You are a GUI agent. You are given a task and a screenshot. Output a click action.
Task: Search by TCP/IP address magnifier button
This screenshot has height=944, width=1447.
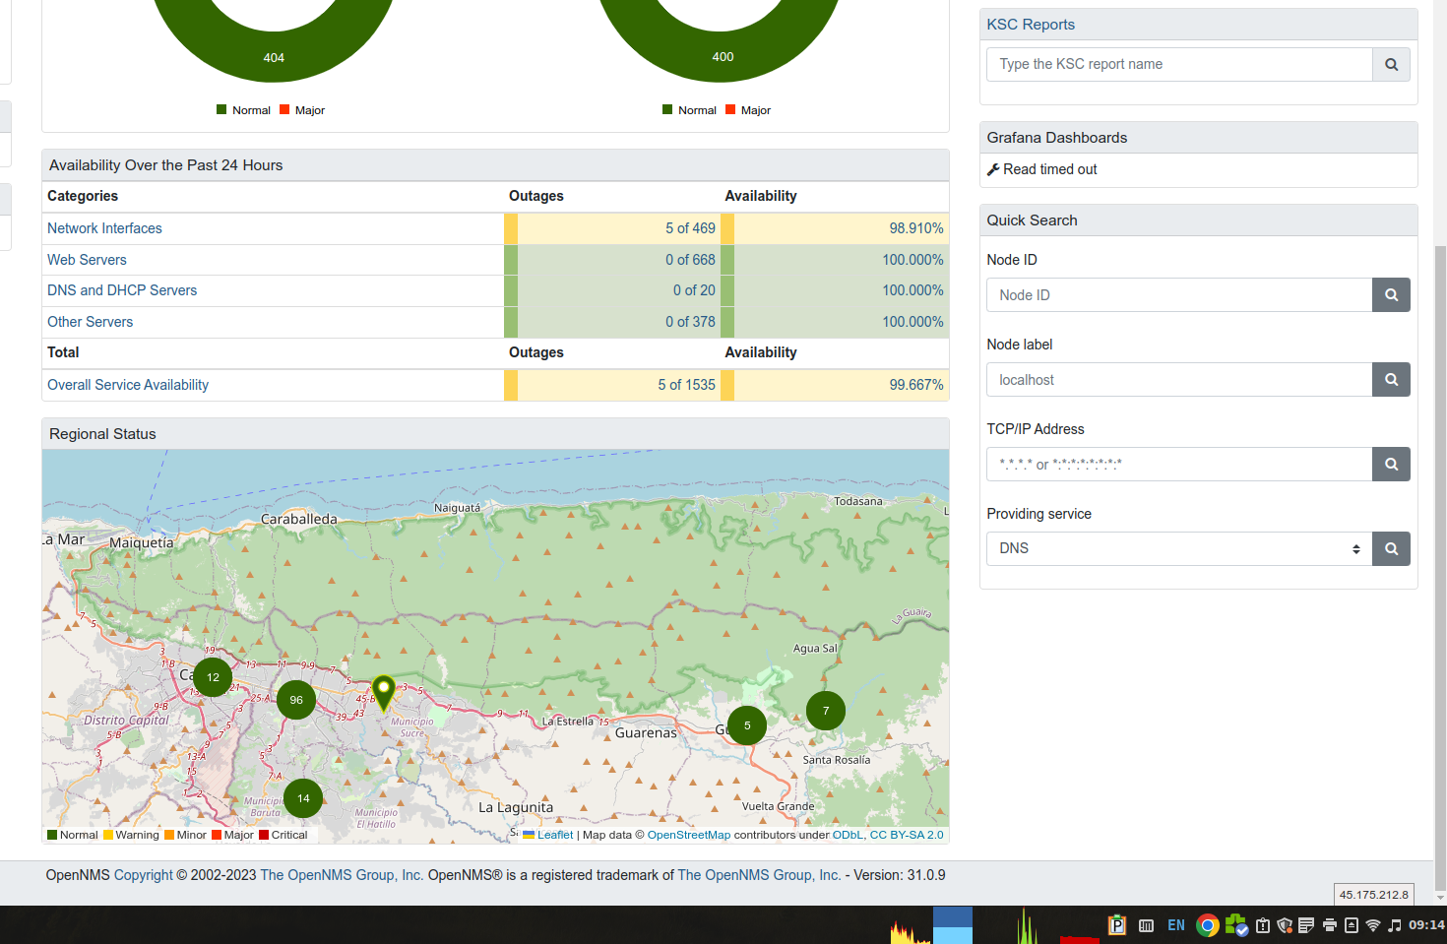[1391, 465]
